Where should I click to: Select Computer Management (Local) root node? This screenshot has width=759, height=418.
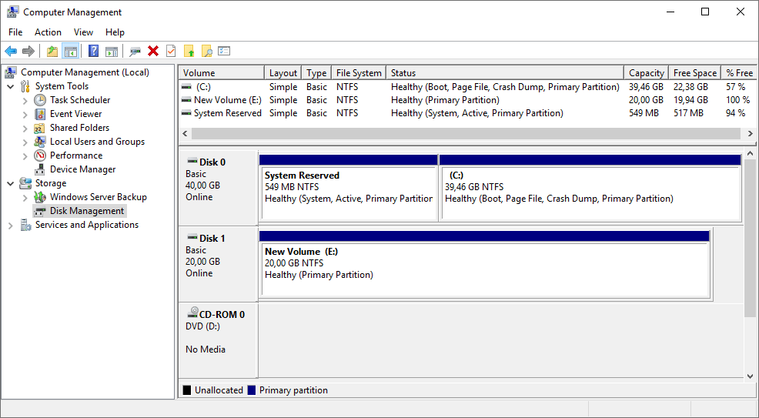tap(85, 72)
